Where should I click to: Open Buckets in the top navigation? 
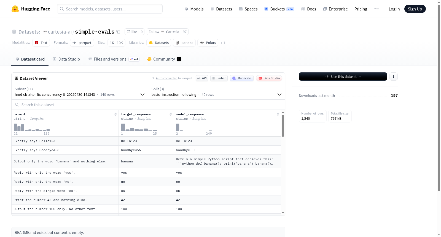click(x=279, y=9)
